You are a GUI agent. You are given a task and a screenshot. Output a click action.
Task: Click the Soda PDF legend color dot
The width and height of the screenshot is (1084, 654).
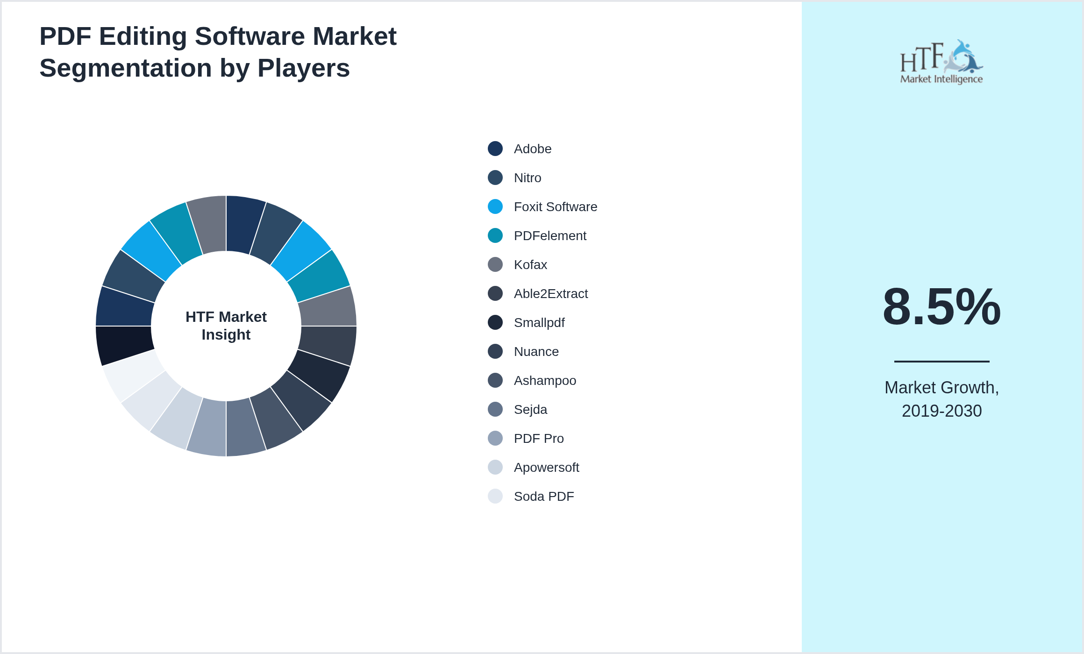(x=495, y=496)
